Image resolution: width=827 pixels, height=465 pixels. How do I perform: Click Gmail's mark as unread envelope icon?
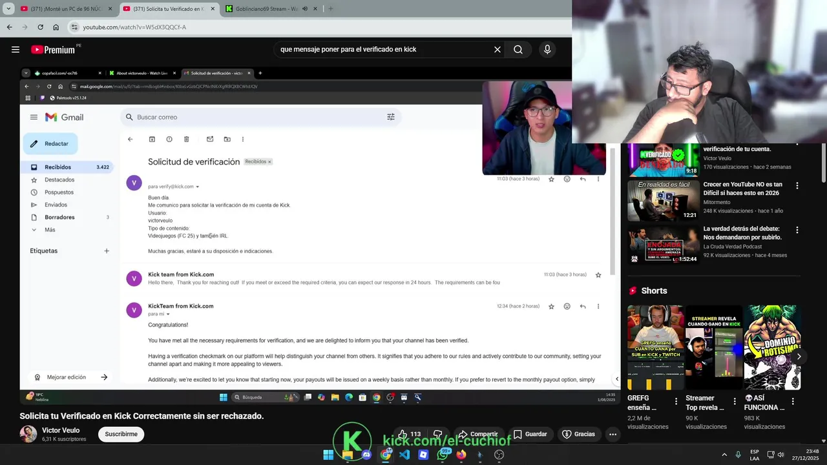[x=210, y=139]
